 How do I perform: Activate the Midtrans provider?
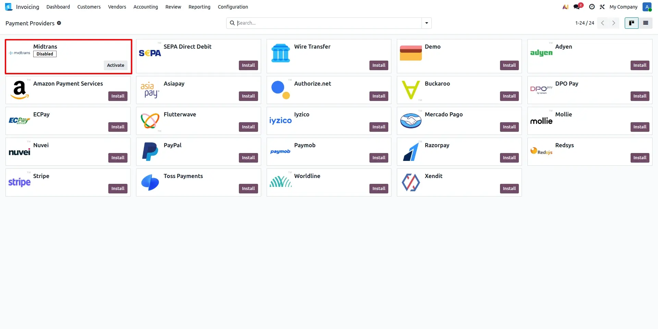click(x=115, y=65)
